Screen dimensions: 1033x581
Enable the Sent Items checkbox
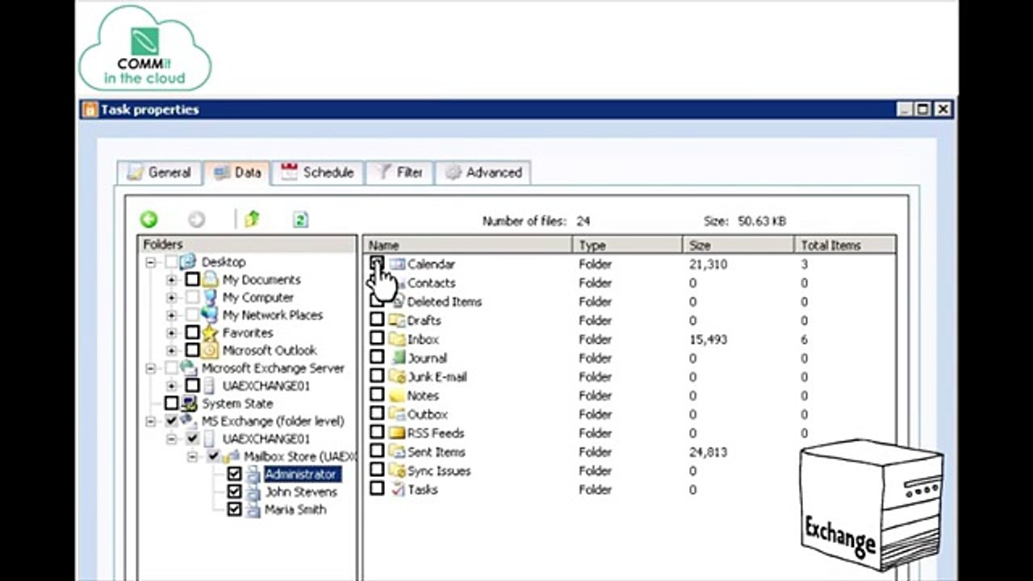pos(377,452)
